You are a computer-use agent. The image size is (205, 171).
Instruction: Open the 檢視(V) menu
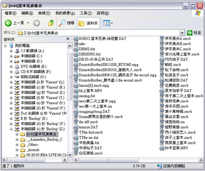44,13
